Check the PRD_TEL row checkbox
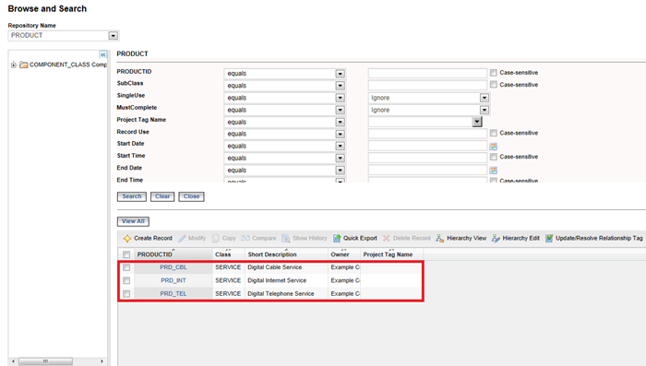 click(126, 294)
